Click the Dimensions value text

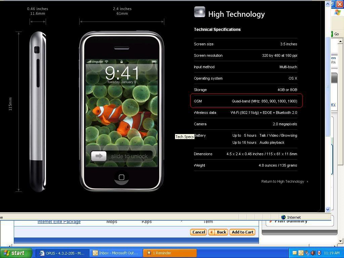[x=262, y=154]
